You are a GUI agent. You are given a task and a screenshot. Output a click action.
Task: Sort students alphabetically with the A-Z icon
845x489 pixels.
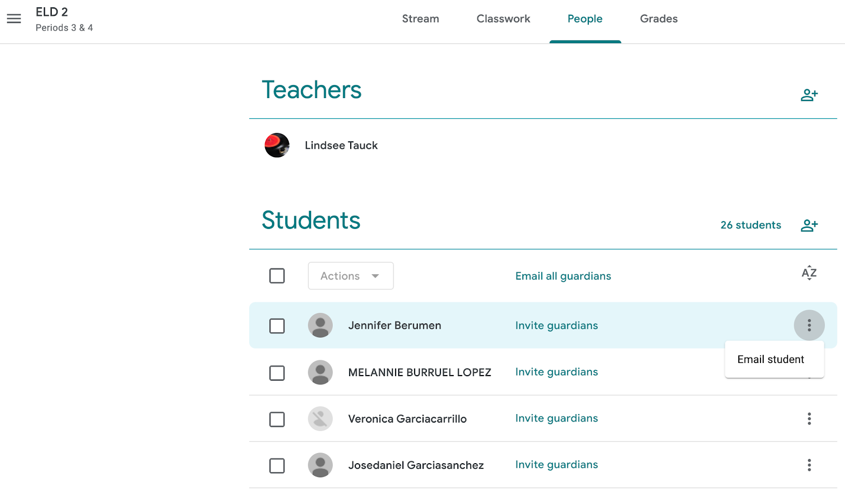click(x=809, y=273)
